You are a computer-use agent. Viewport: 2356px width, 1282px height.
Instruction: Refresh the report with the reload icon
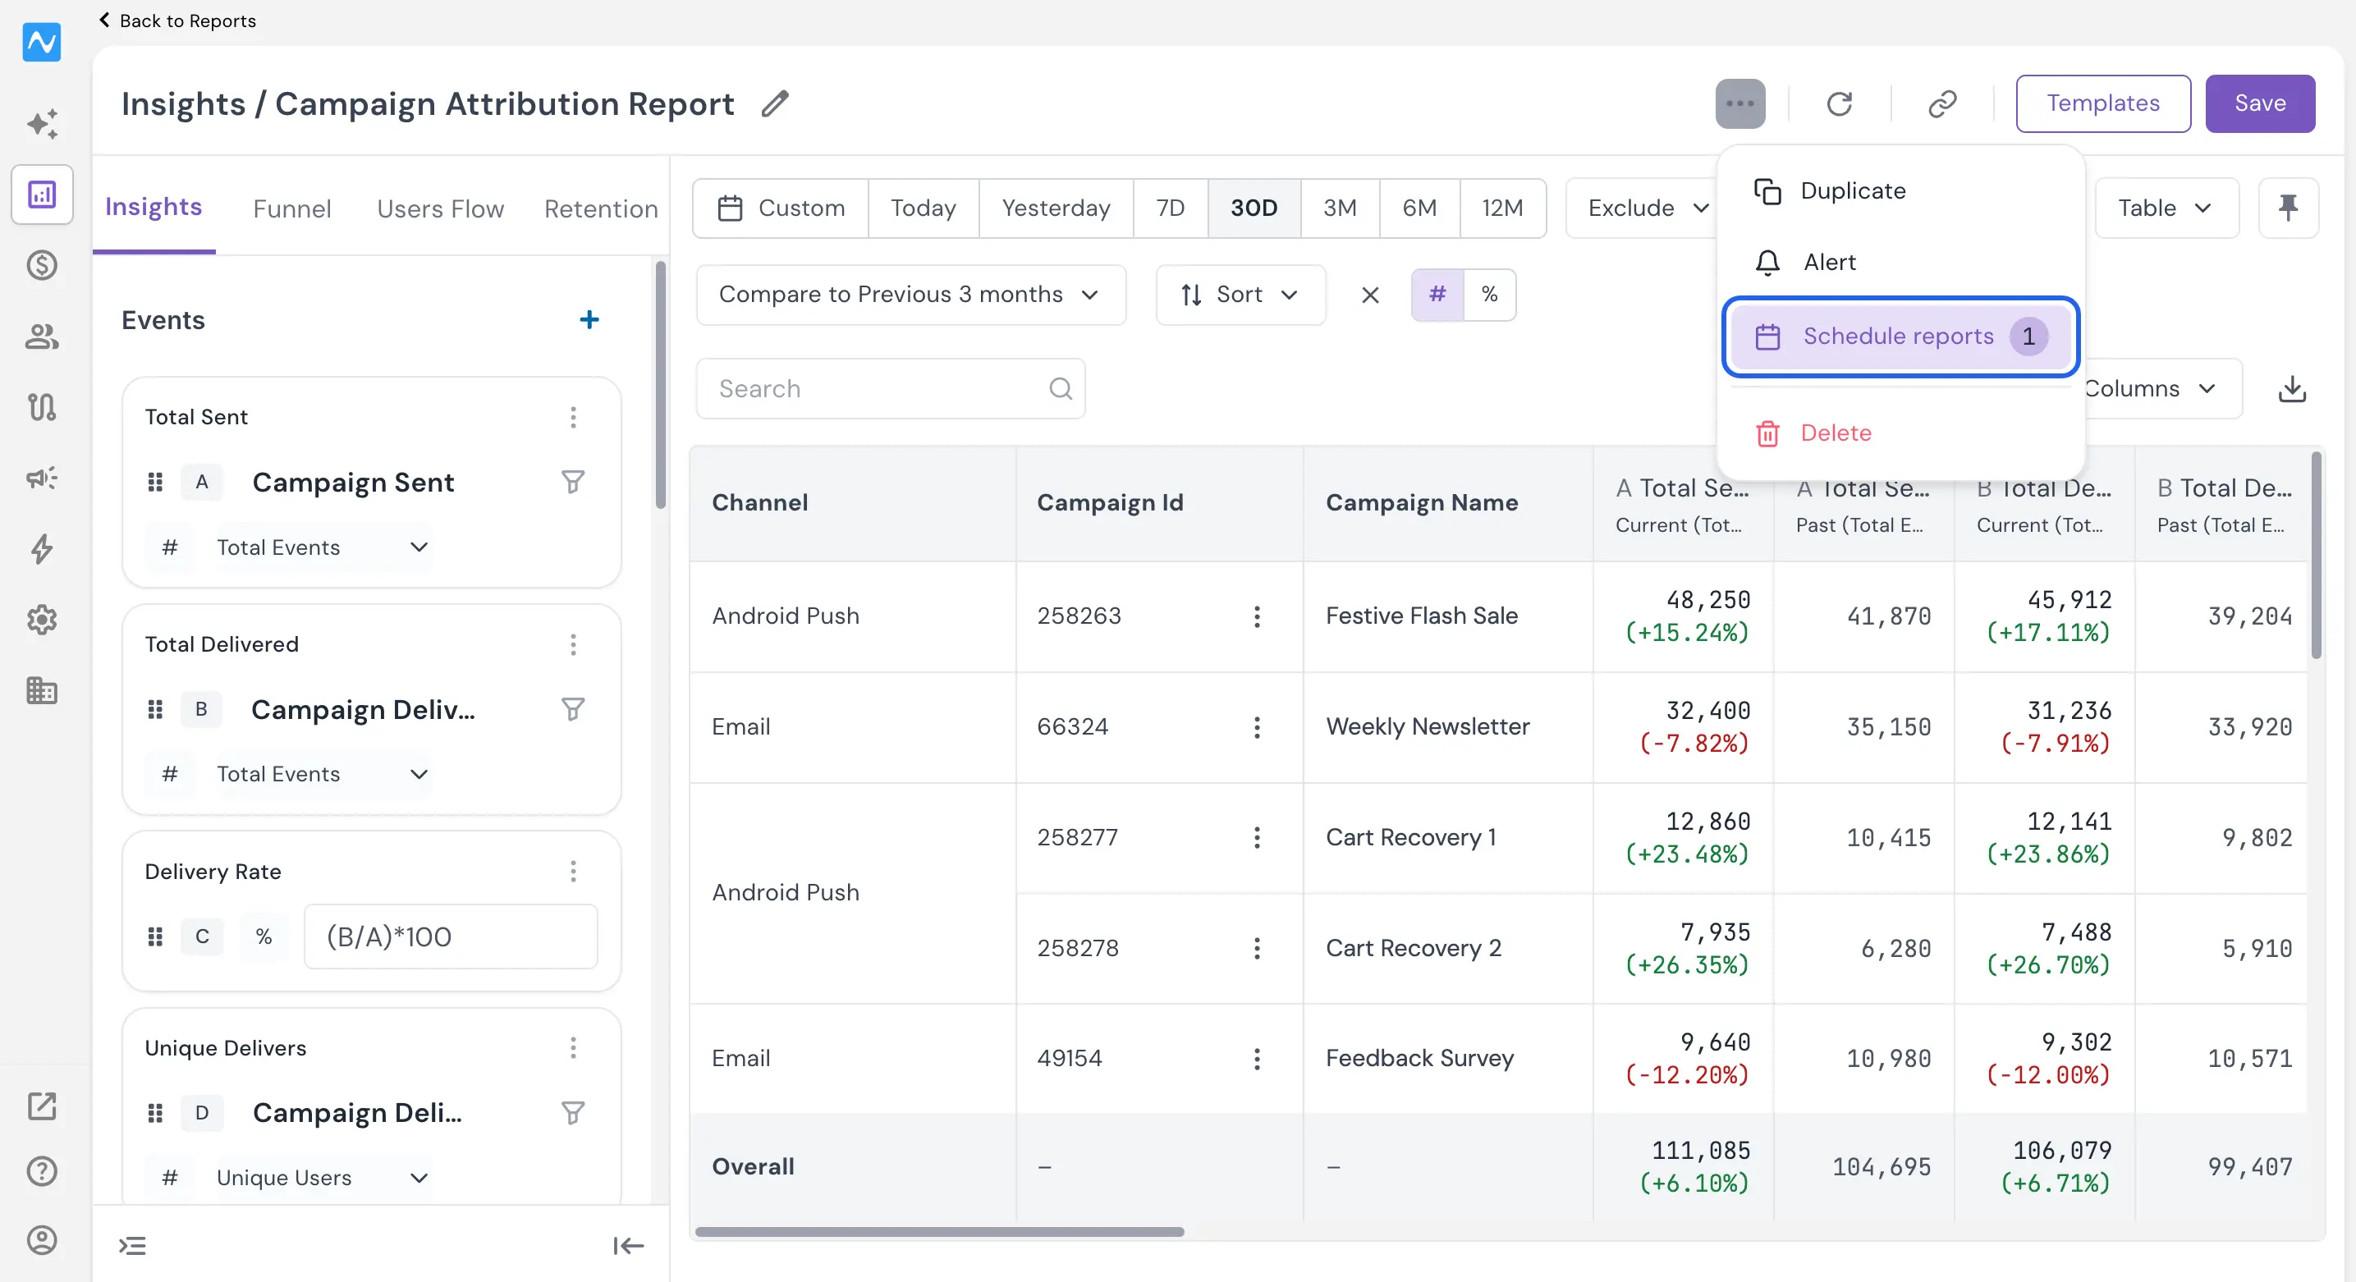(1840, 103)
